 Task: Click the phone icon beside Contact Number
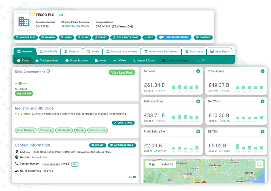coord(17,163)
